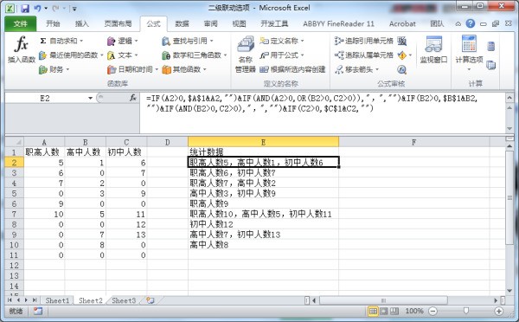The image size is (519, 322).
Task: Open the Logical (逻辑) functions icon
Action: point(112,41)
